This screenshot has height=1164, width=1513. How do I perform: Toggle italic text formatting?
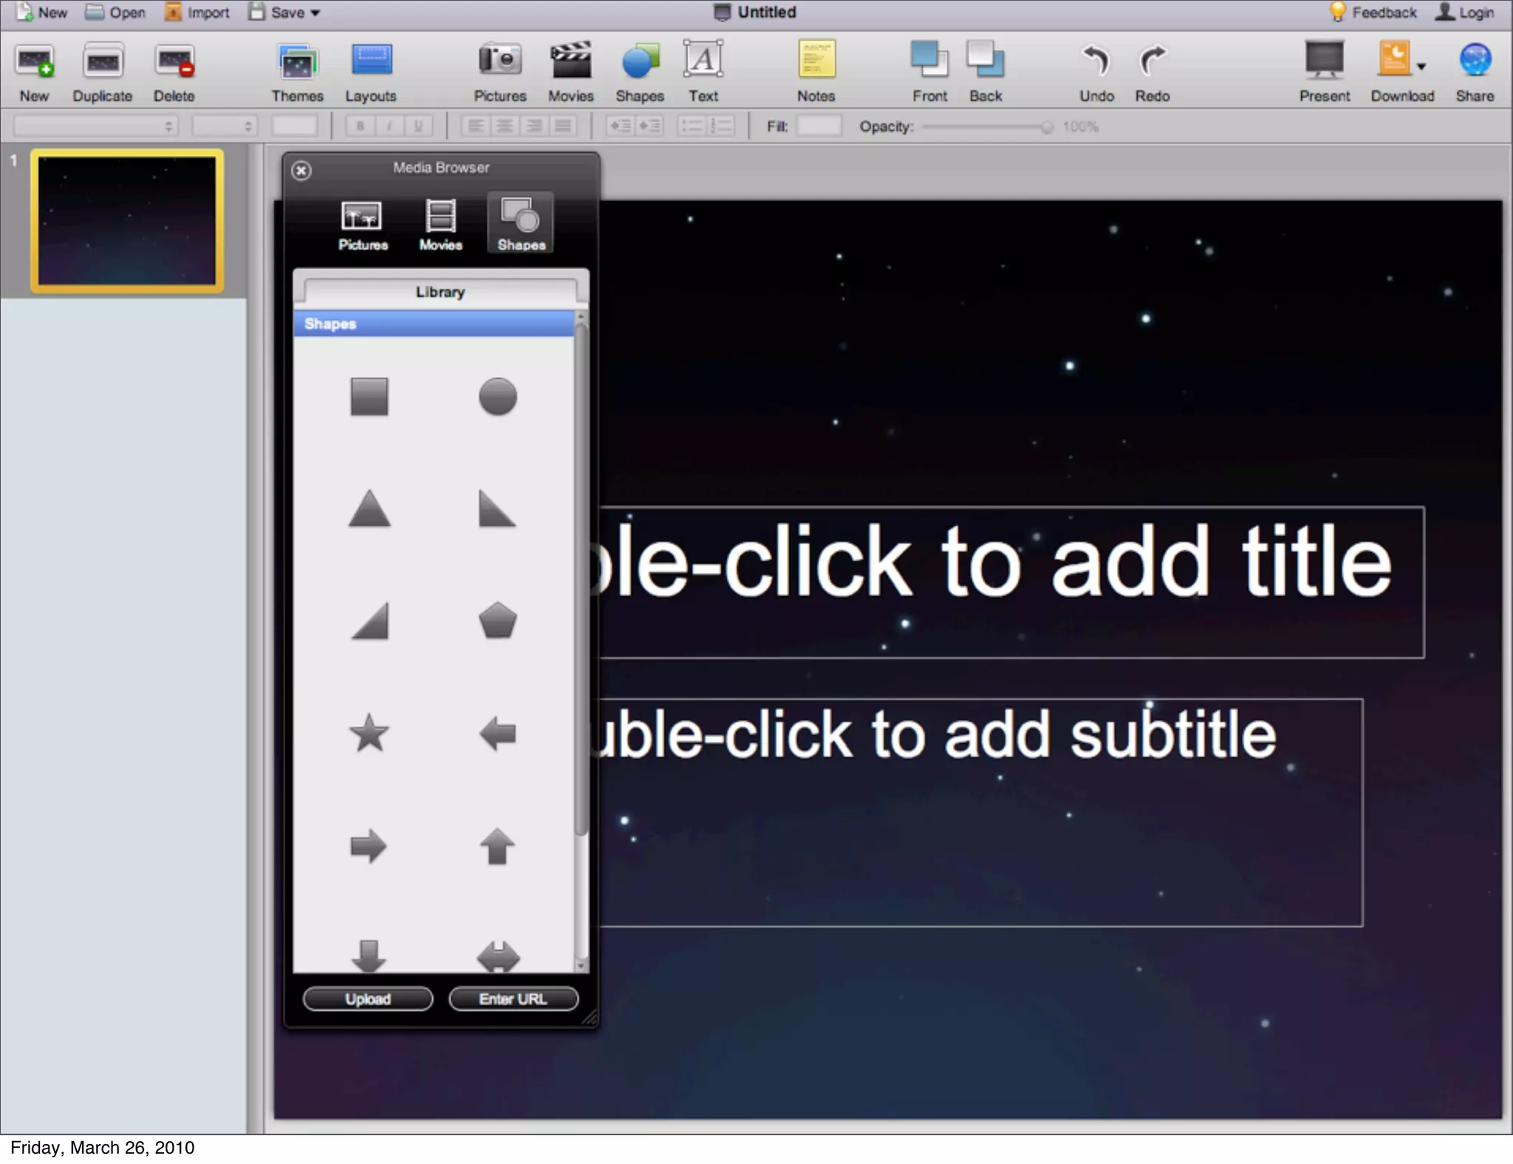tap(389, 126)
